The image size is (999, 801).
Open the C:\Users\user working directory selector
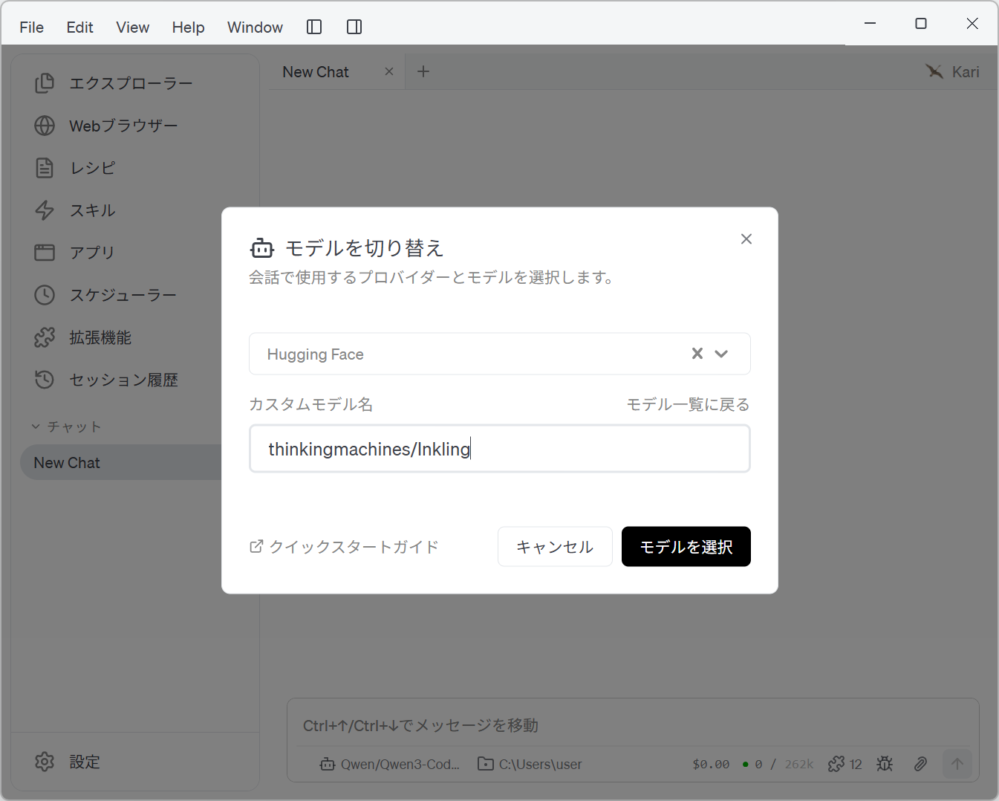[x=530, y=764]
